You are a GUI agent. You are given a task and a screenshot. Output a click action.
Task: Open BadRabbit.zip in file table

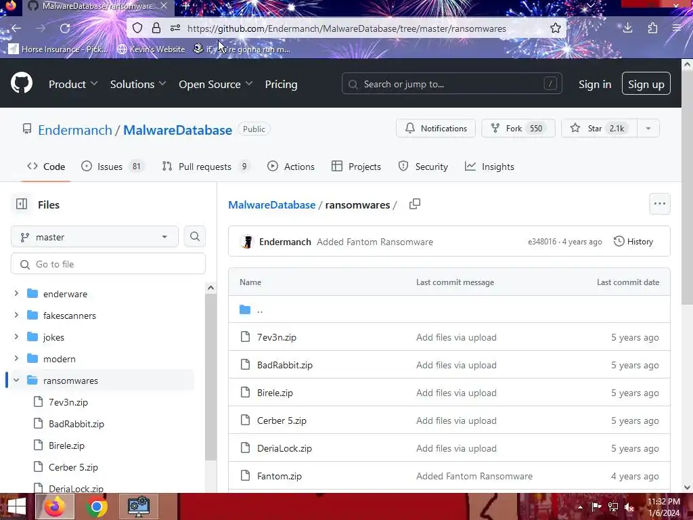click(x=285, y=365)
